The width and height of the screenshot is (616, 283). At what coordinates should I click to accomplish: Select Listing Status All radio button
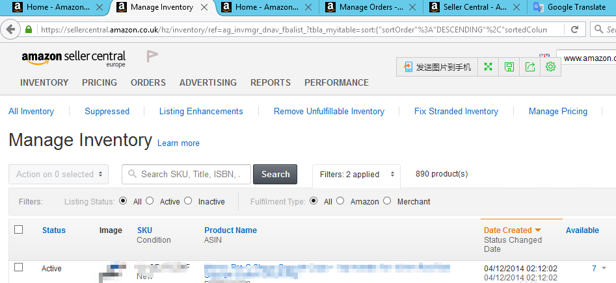click(123, 201)
